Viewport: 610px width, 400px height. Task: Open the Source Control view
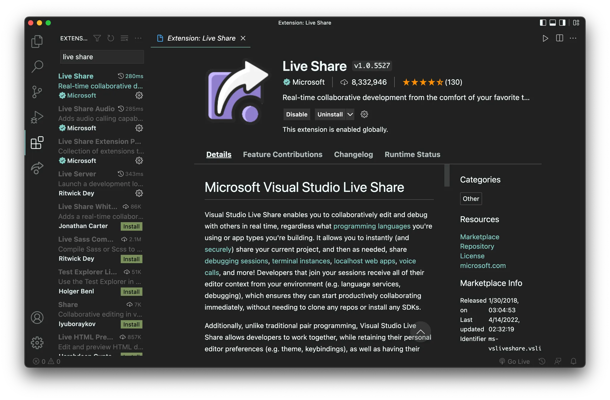37,92
